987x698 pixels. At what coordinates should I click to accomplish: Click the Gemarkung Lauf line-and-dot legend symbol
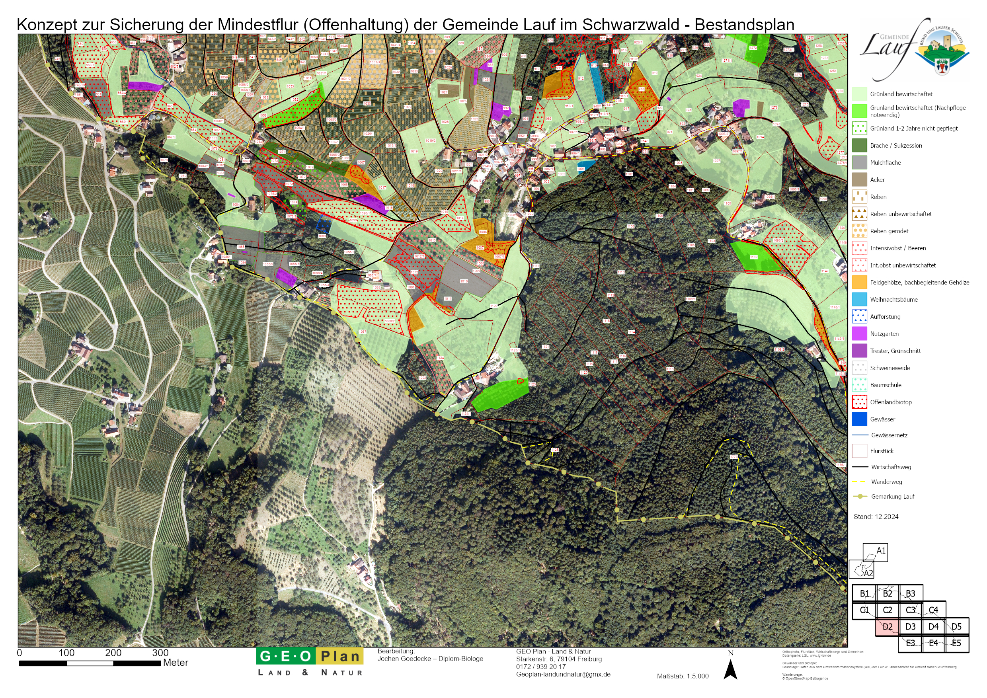tap(860, 496)
